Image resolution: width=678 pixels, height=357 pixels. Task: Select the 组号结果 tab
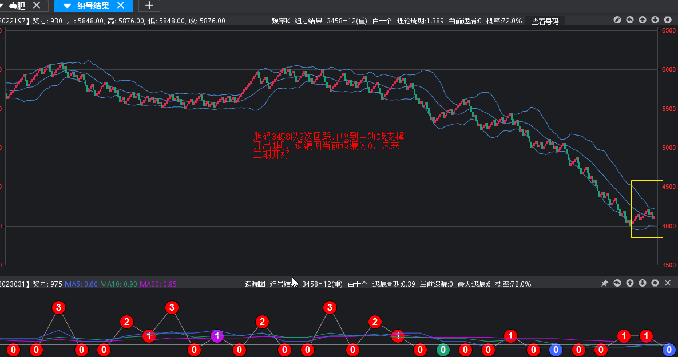(93, 6)
